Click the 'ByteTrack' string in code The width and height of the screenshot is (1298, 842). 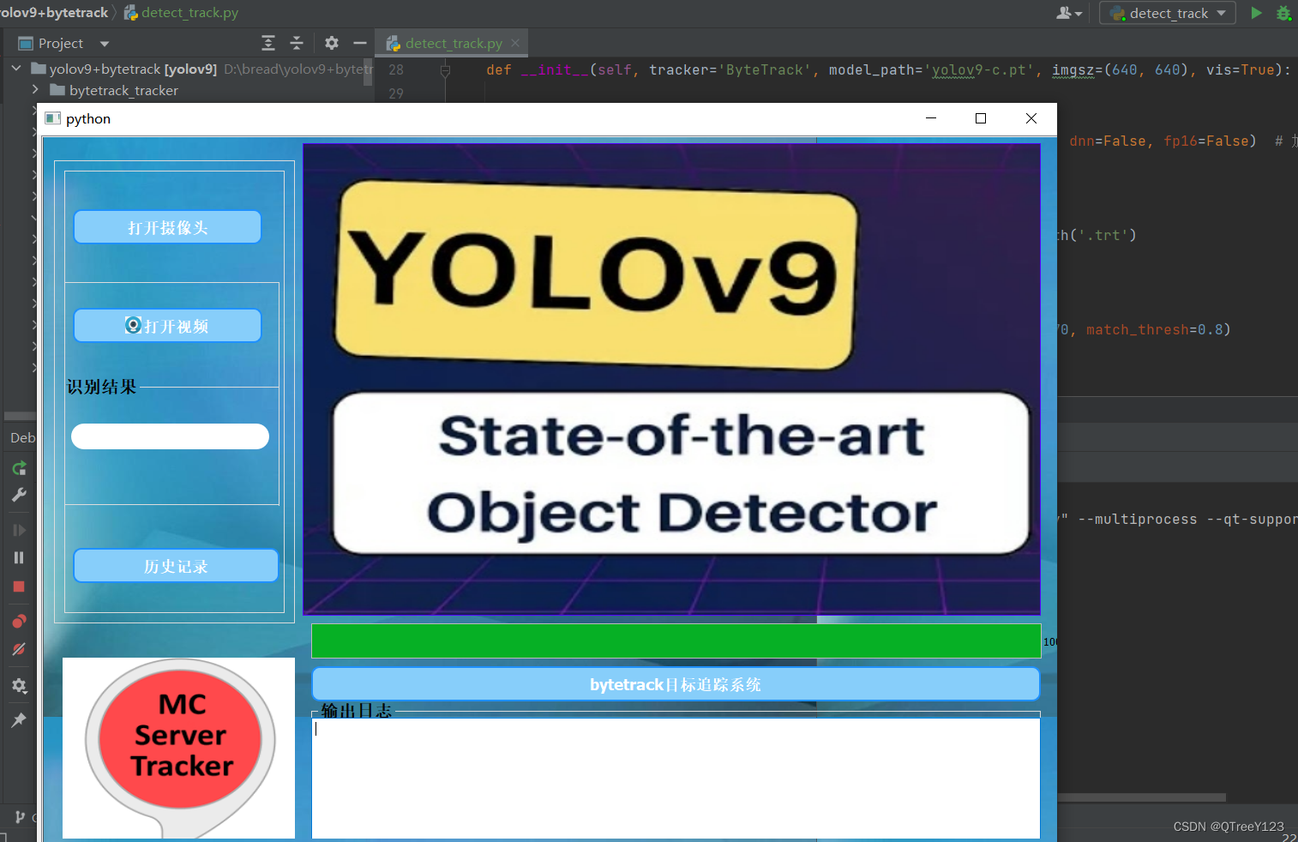click(765, 70)
